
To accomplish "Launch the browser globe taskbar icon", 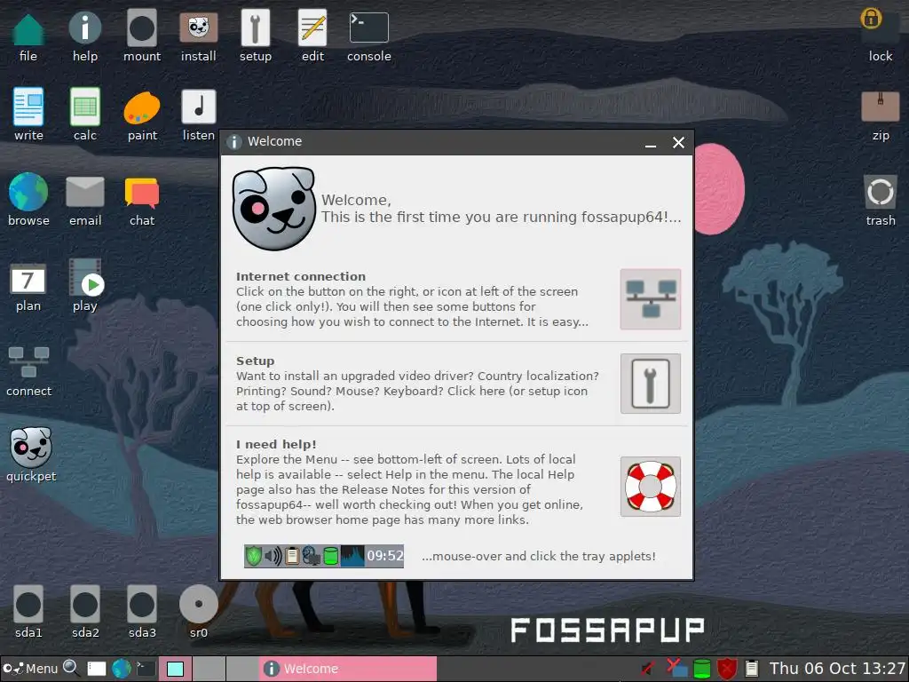I will coord(121,669).
